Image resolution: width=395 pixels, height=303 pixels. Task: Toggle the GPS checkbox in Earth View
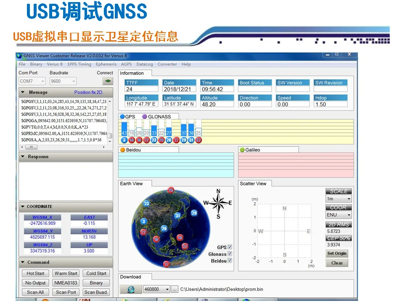230,247
